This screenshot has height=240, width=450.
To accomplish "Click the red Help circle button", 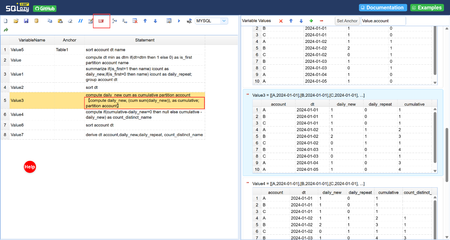I will [x=30, y=167].
